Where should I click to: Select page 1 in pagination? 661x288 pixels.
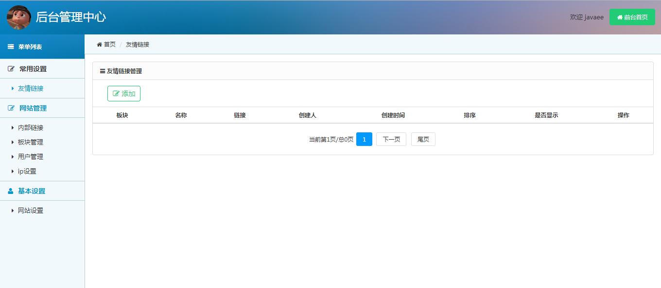click(x=364, y=139)
